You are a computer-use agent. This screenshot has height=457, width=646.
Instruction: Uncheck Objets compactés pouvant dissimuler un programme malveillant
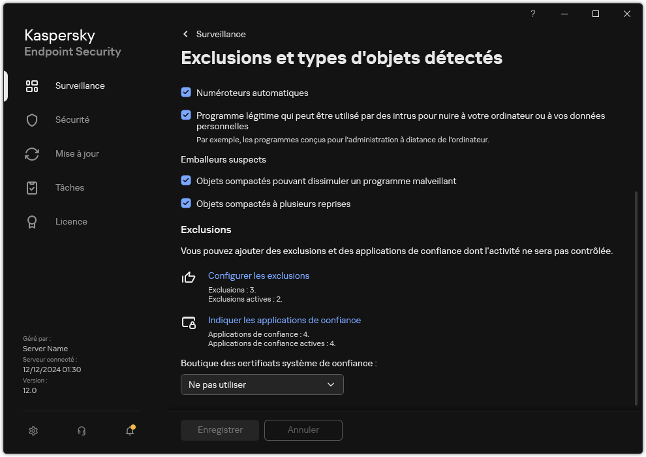click(x=185, y=181)
